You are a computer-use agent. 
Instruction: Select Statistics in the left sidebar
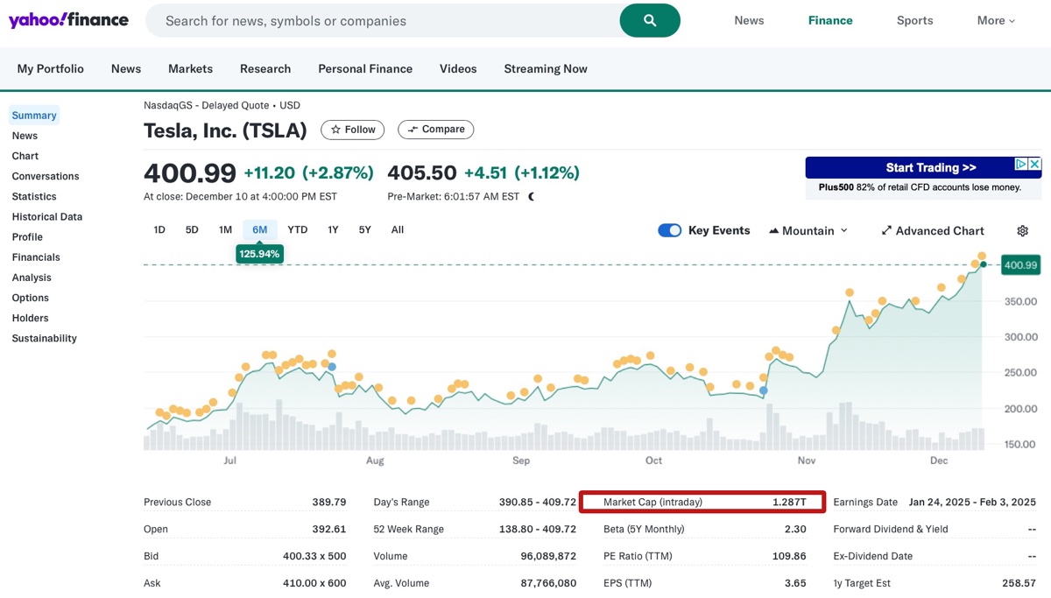click(33, 196)
